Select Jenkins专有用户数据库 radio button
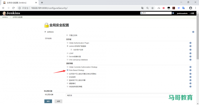Image resolution: width=199 pixels, height=105 pixels. click(x=68, y=46)
